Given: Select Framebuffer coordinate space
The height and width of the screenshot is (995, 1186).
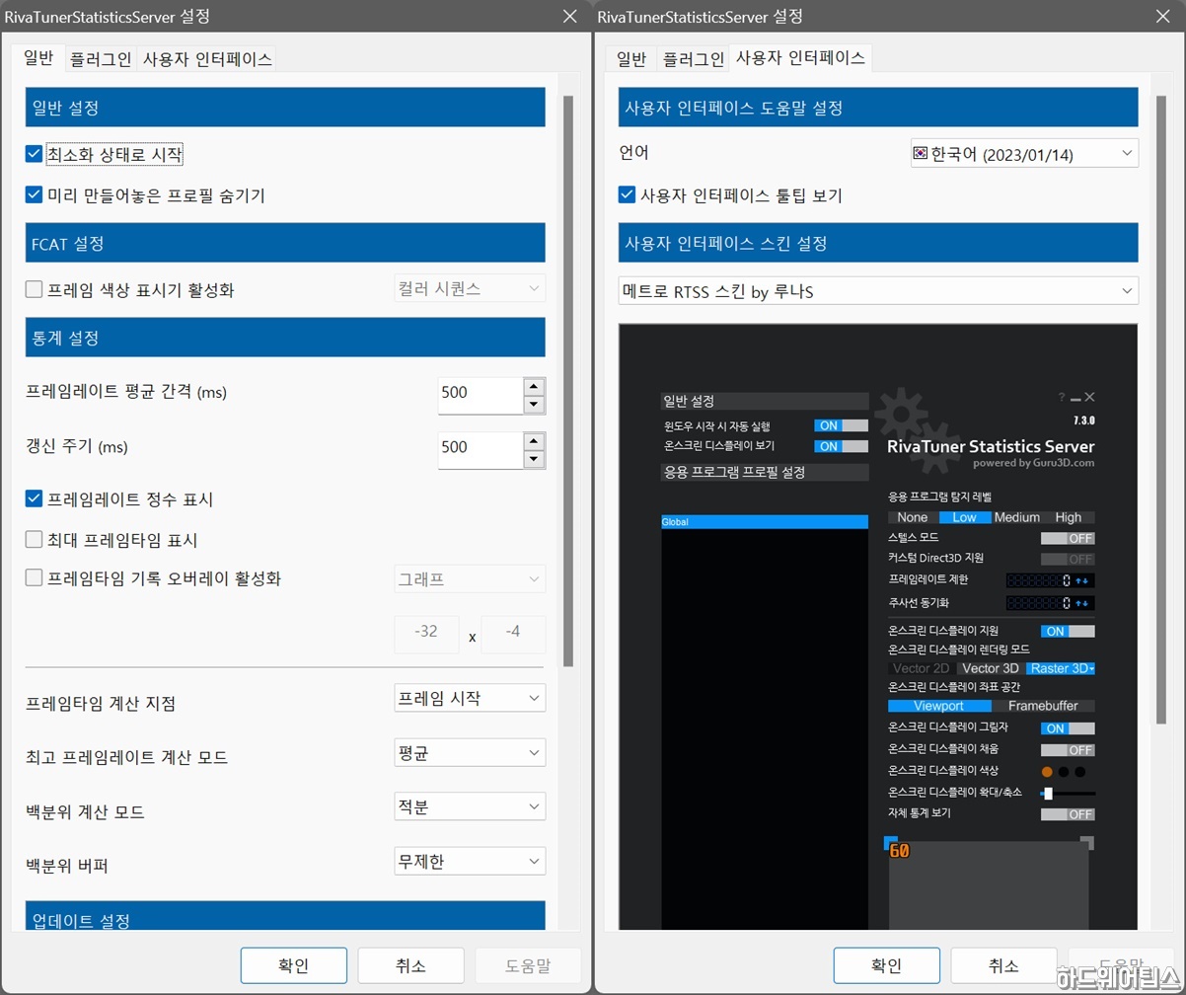Looking at the screenshot, I should tap(1043, 706).
